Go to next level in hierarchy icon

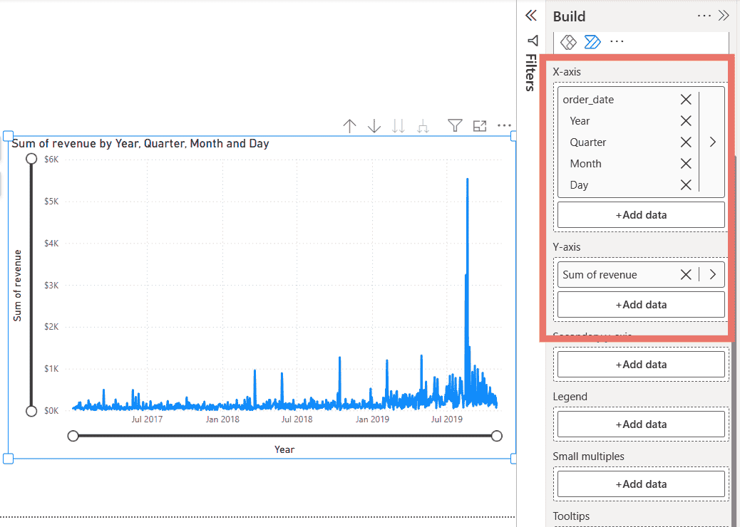(x=399, y=126)
